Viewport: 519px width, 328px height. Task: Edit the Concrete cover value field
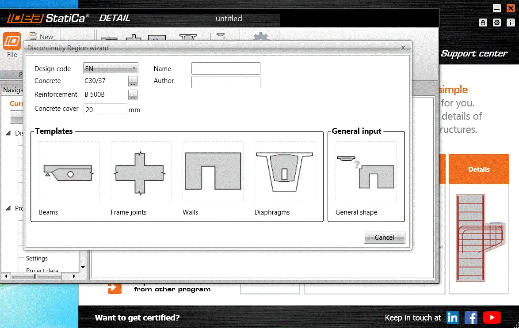coord(105,109)
